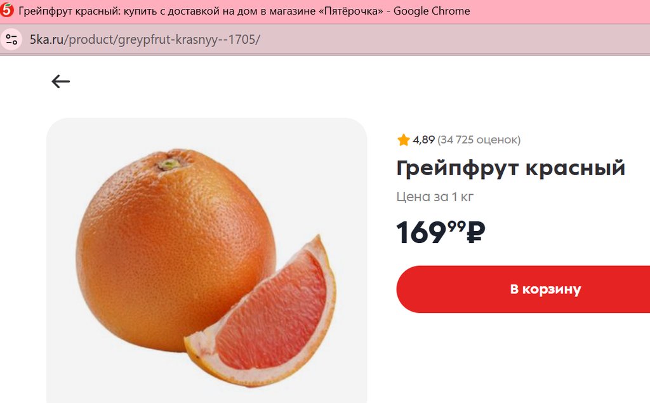650x403 pixels.
Task: Click the ruble sign in the price
Action: [475, 232]
